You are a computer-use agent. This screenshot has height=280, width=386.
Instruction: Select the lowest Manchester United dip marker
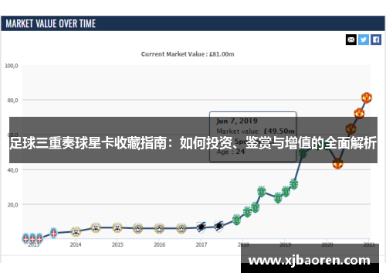337,163
